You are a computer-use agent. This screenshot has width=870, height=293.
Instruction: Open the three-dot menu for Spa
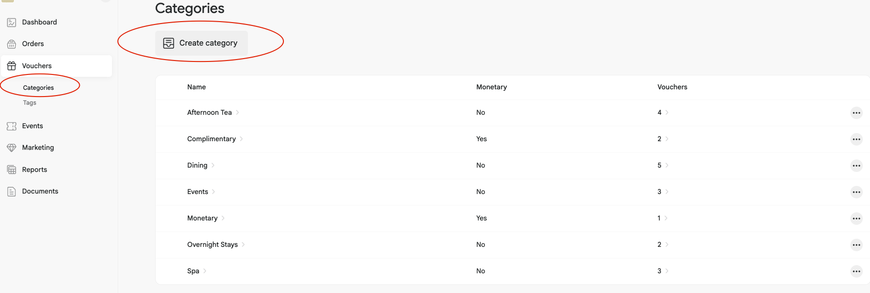pyautogui.click(x=856, y=271)
